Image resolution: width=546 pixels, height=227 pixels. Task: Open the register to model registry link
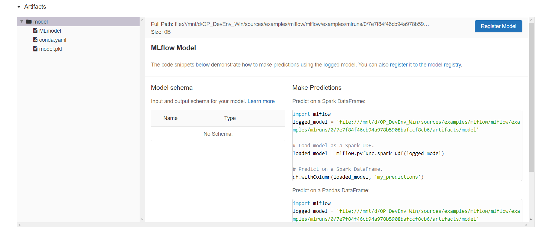tap(425, 65)
